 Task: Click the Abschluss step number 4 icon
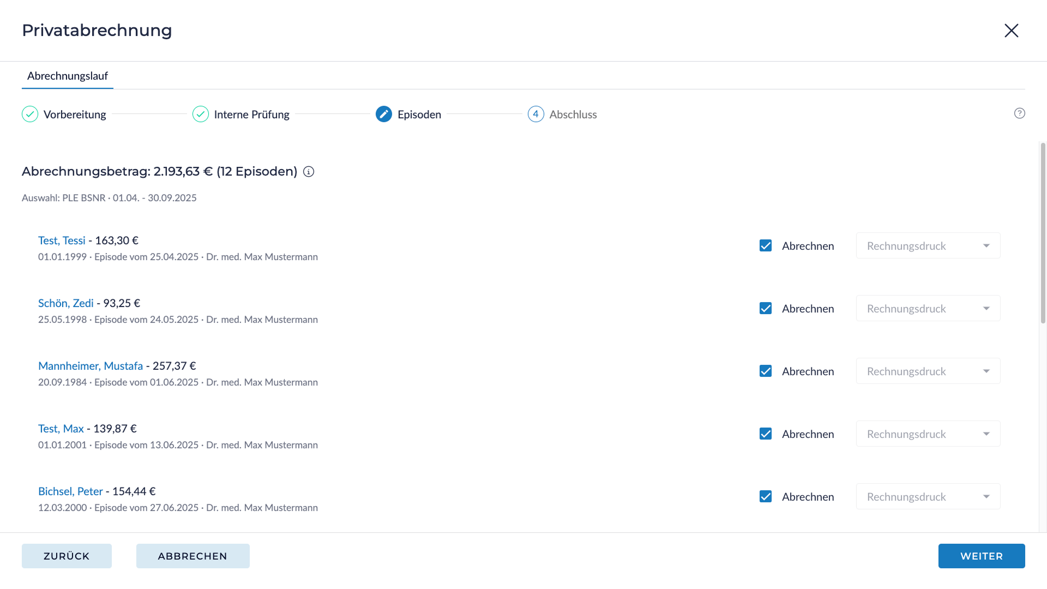click(535, 114)
